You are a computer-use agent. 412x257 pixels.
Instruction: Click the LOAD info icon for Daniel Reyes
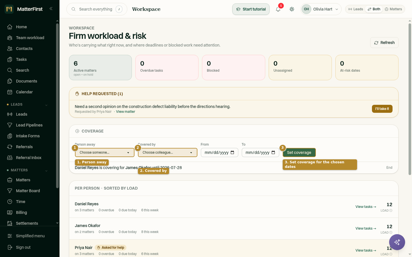[391, 210]
